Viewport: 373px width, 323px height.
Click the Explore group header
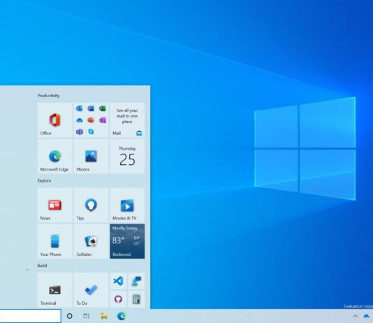click(44, 180)
